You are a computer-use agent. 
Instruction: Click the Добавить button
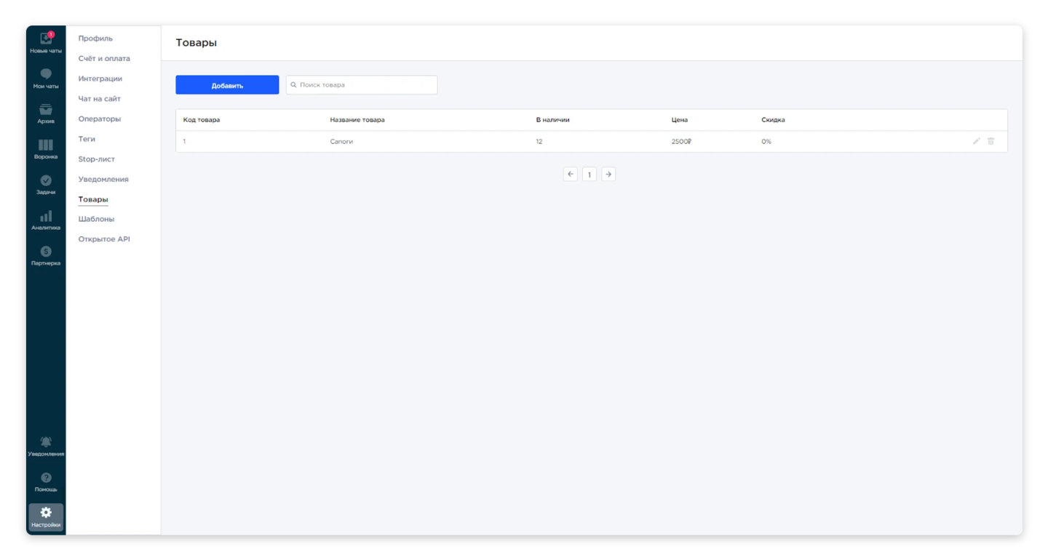[x=227, y=85]
